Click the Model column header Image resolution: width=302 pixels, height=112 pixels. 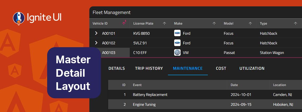point(238,23)
